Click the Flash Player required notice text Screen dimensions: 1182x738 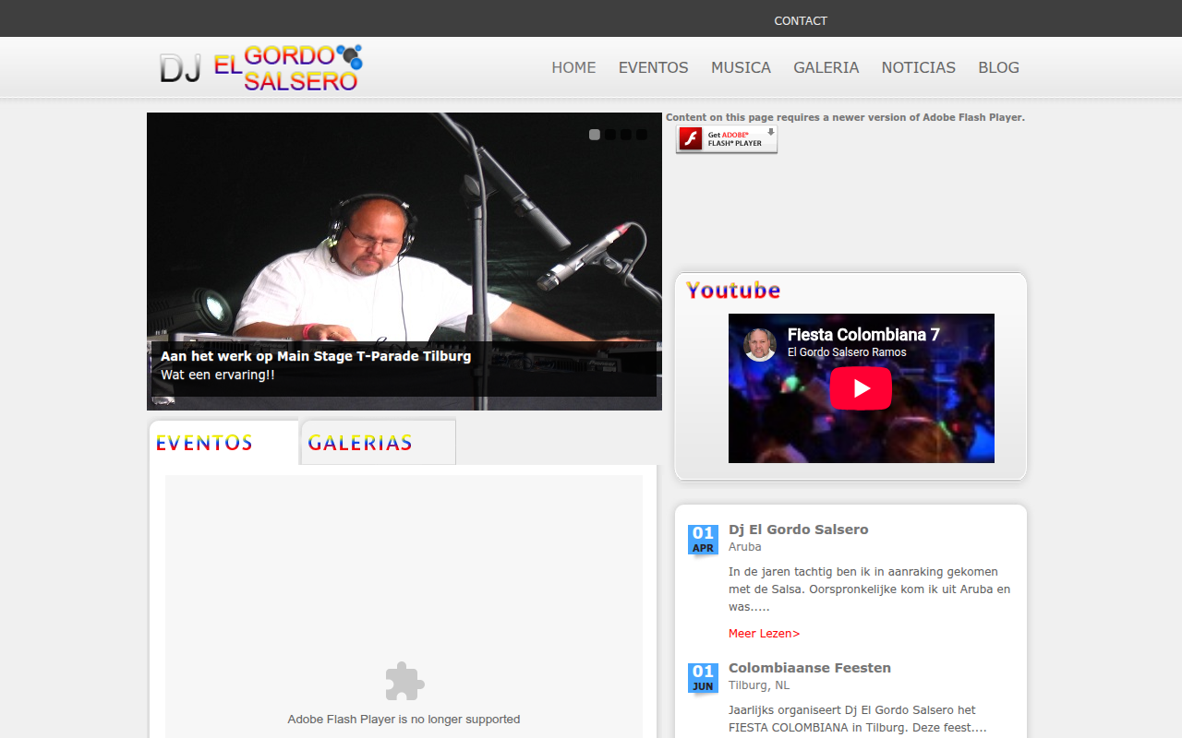click(845, 117)
